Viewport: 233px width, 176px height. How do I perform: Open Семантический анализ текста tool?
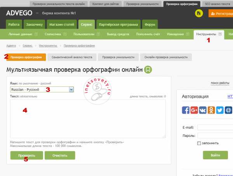[72, 57]
